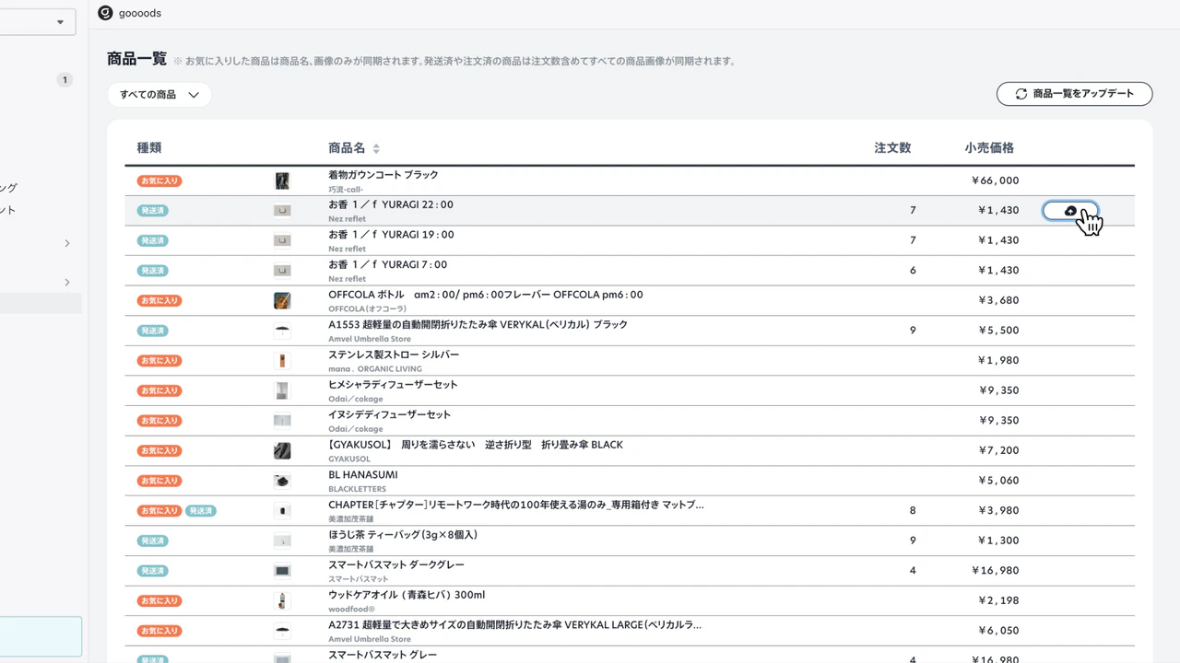Click order count 9 on ほうじ茶 row
Screen dimensions: 1180x663
pos(913,541)
